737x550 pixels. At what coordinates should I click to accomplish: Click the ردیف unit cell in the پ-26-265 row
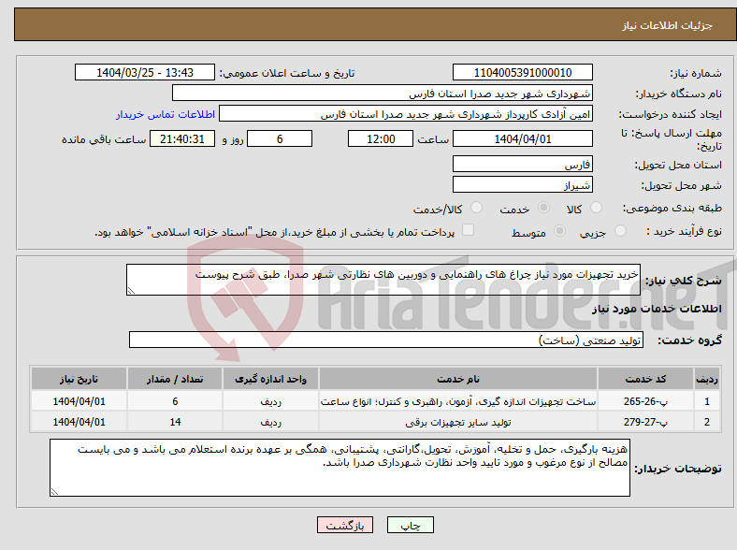coord(270,401)
